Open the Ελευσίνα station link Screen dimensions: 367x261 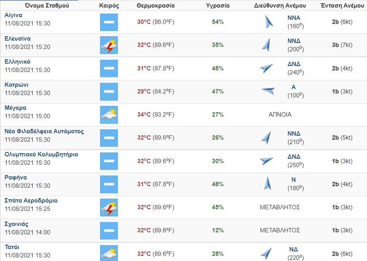pos(18,39)
